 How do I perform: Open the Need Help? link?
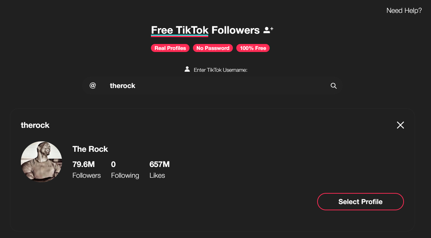(404, 11)
